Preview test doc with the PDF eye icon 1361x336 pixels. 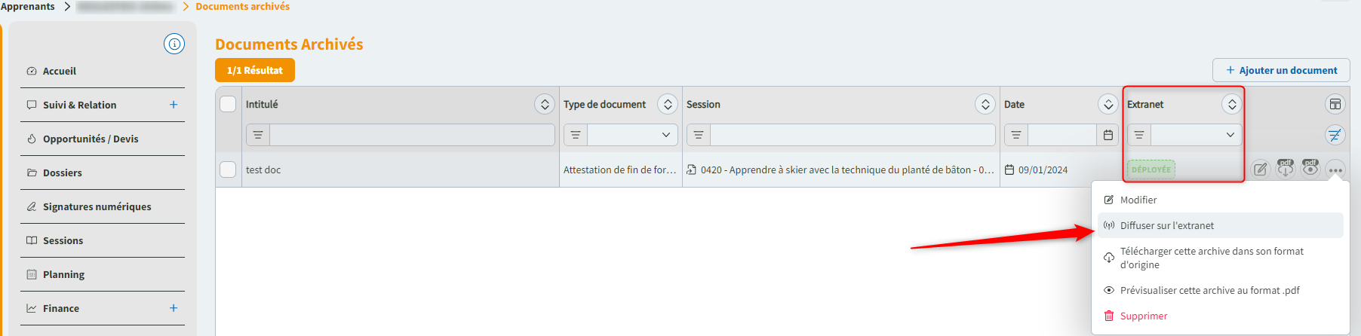[x=1310, y=169]
